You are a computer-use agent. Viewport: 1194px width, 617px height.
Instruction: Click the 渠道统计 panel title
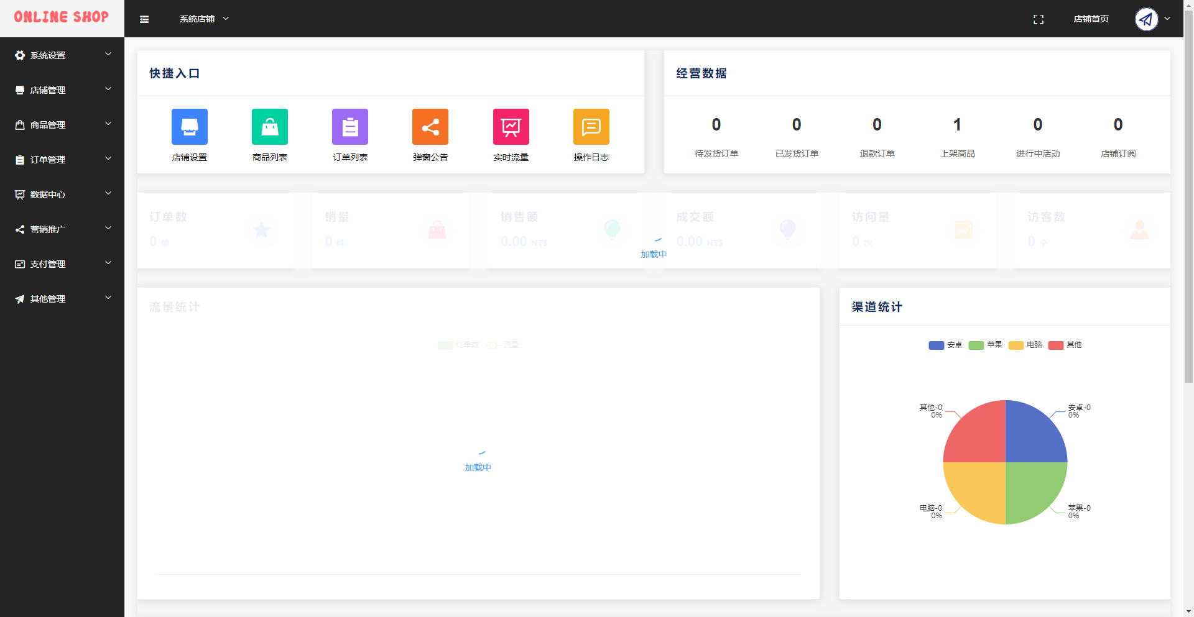(877, 307)
